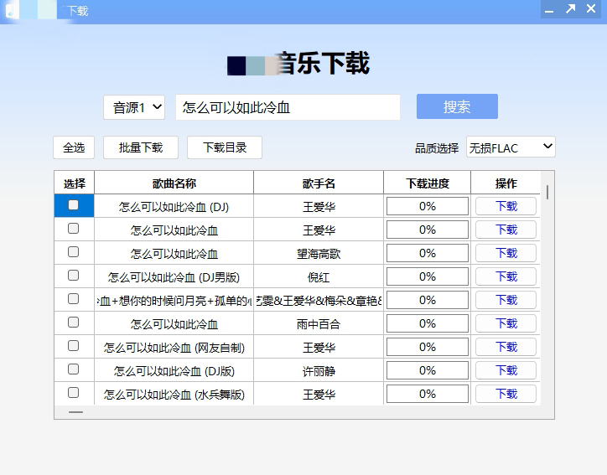Download the (DJ男版) by 倪红

point(506,276)
